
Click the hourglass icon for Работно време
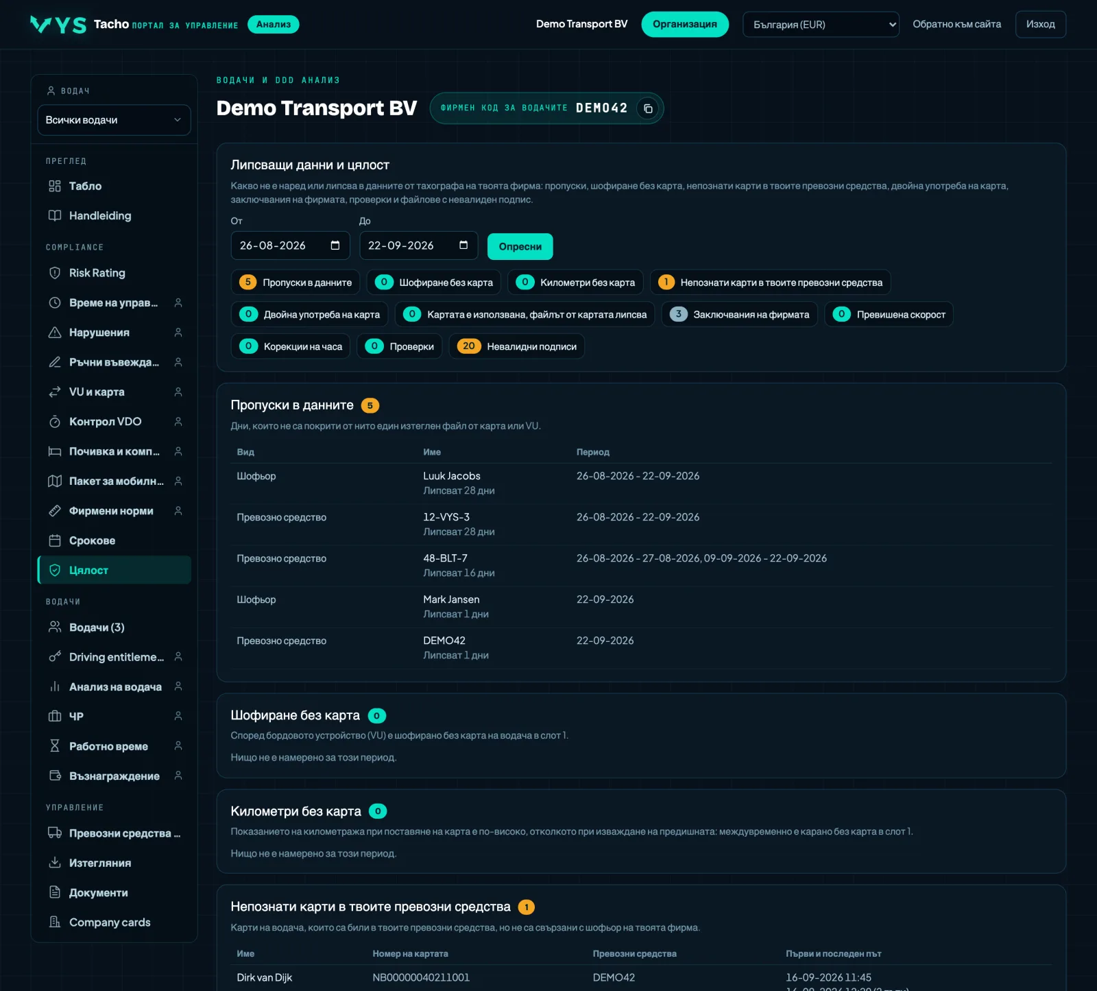pyautogui.click(x=55, y=746)
